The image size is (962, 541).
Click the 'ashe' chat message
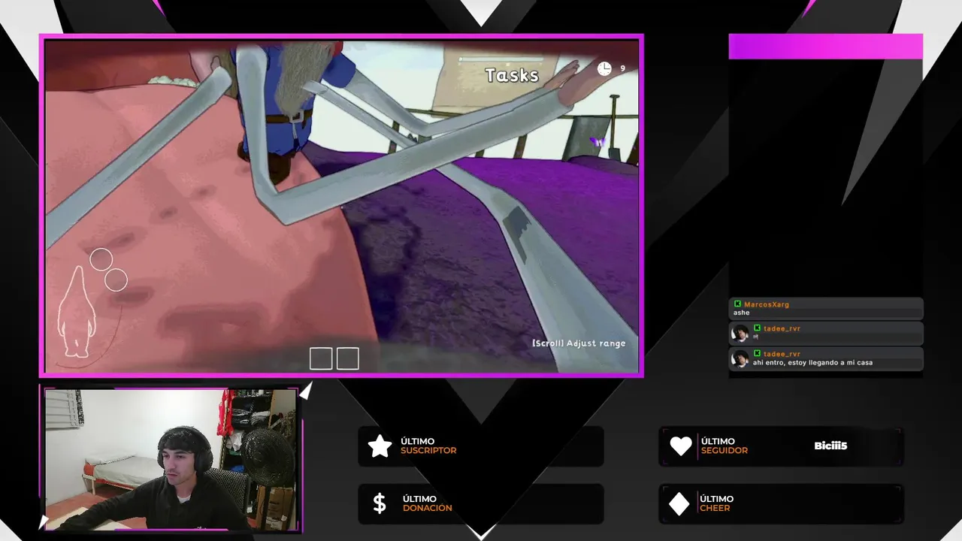[742, 313]
